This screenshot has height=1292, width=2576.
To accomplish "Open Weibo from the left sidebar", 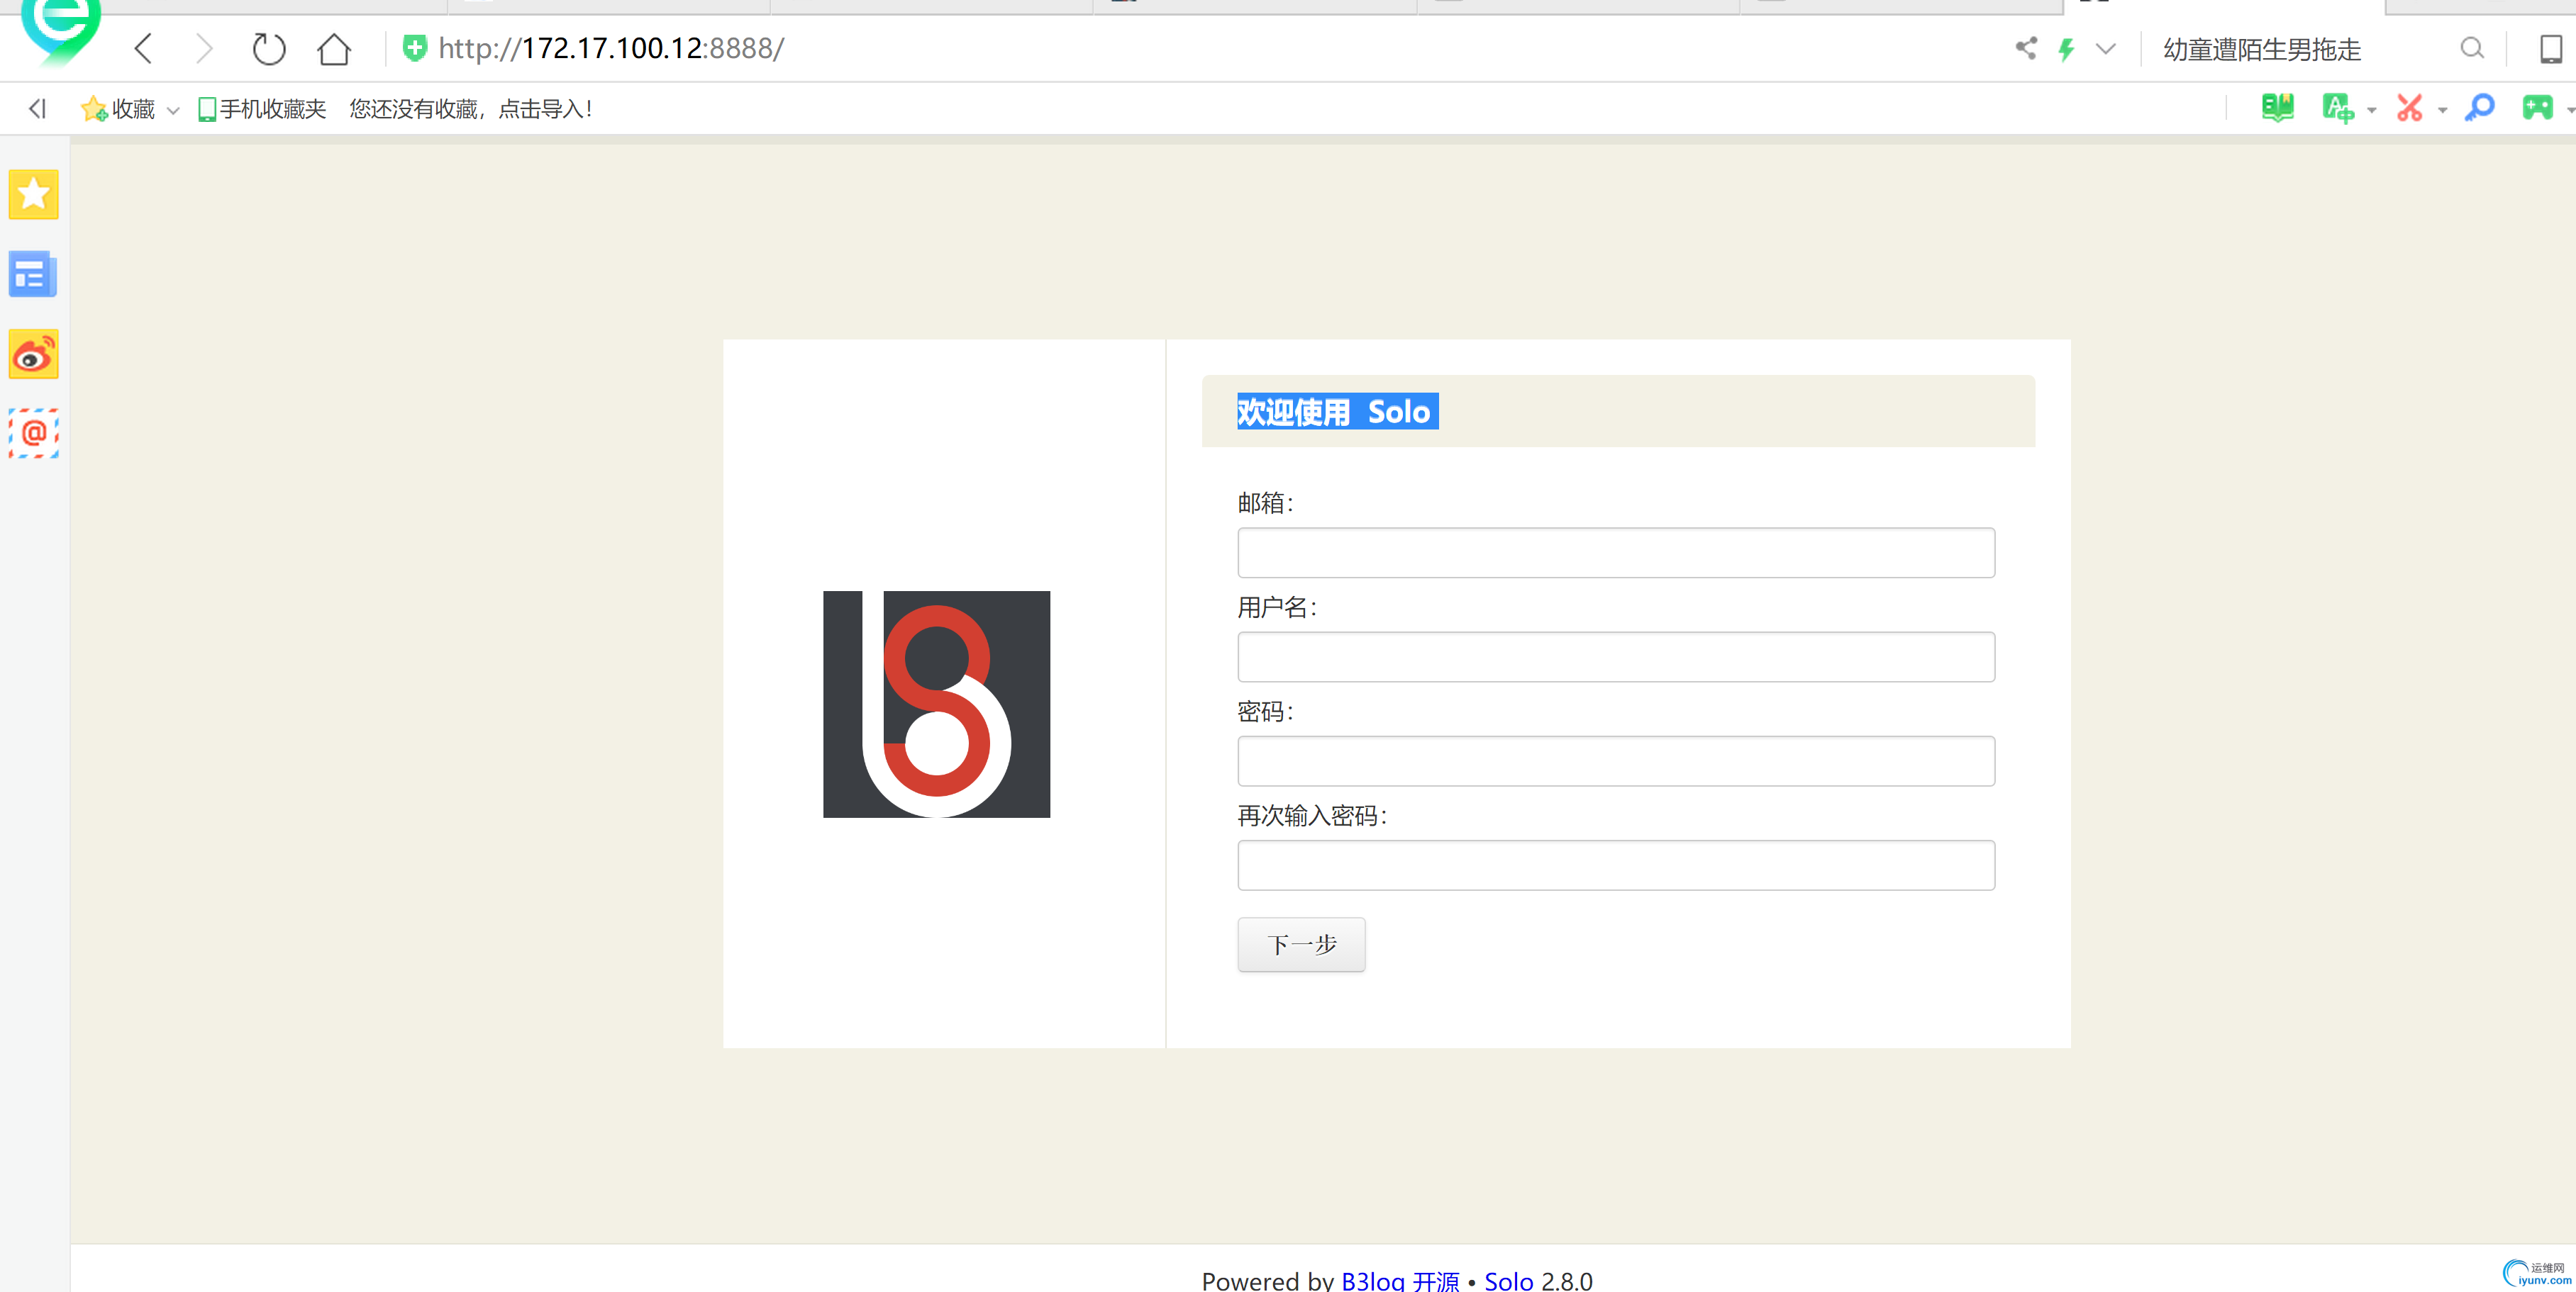I will pyautogui.click(x=33, y=353).
